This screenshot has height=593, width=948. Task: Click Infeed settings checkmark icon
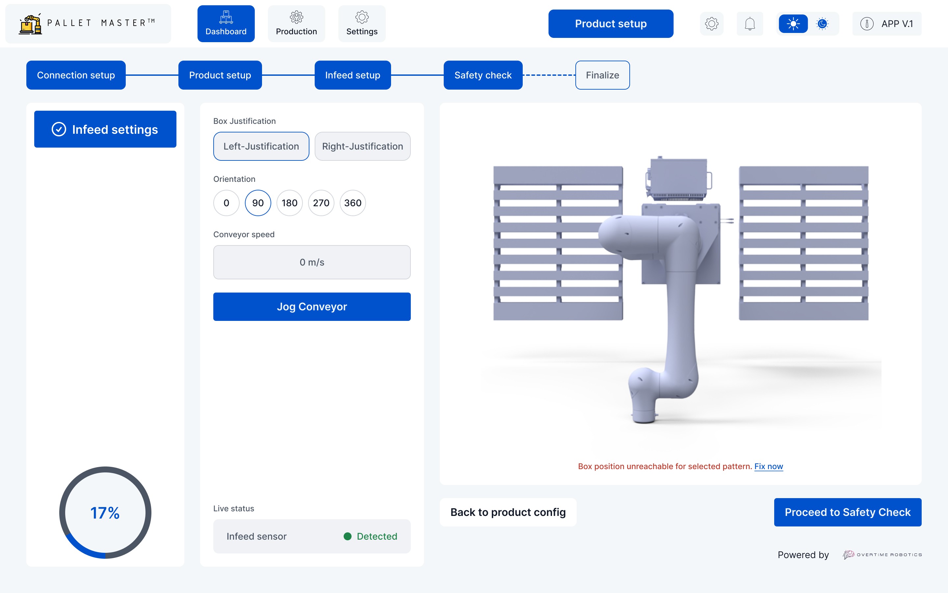(59, 129)
